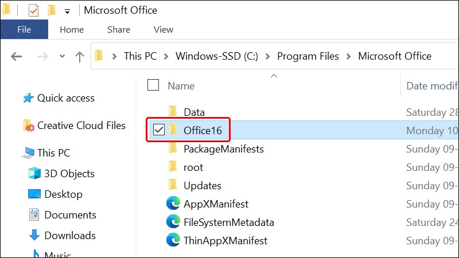Click the Creative Cloud Files folder icon
This screenshot has height=258, width=459.
click(x=29, y=125)
